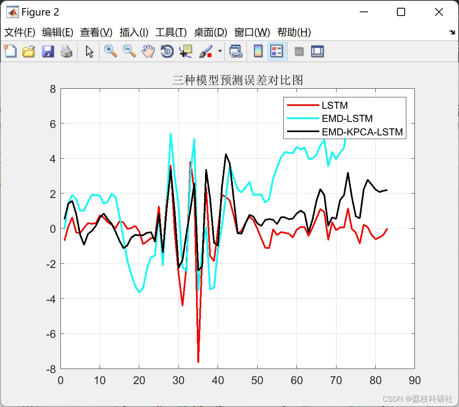Image resolution: width=459 pixels, height=407 pixels.
Task: Maximize the Figure 2 window
Action: [401, 12]
